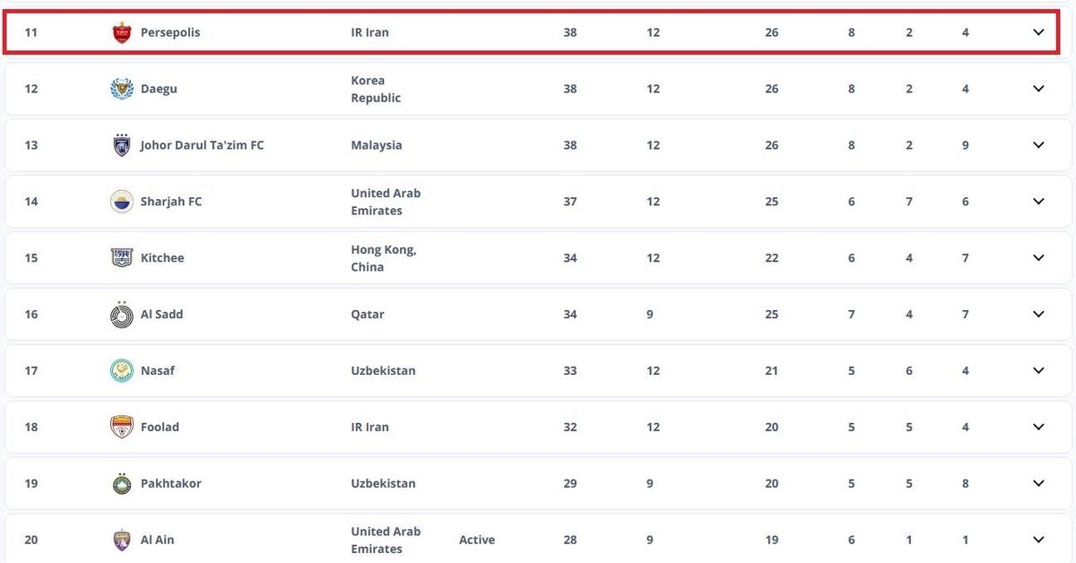Expand the Persepolis row details

[1038, 32]
